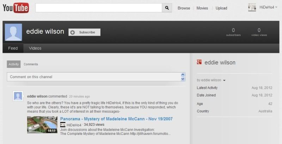Open the Upload link
This screenshot has height=144, width=282.
tap(221, 8)
